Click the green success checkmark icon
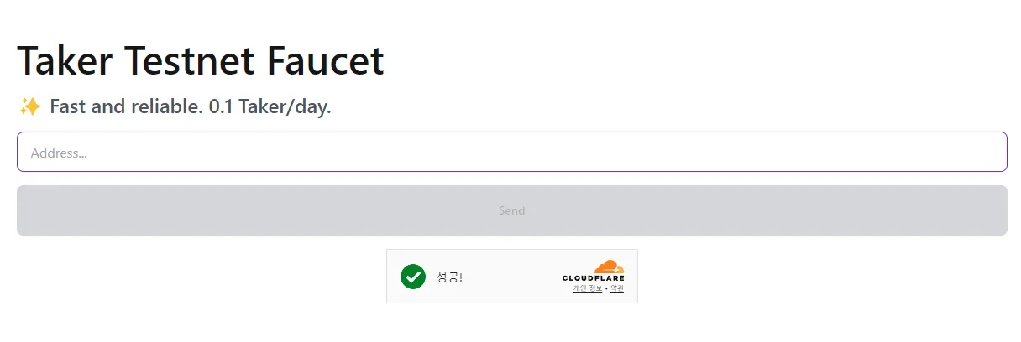1021x342 pixels. [x=412, y=276]
